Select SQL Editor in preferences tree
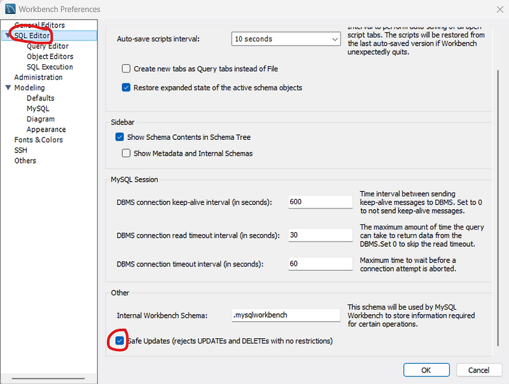The width and height of the screenshot is (509, 384). [32, 36]
